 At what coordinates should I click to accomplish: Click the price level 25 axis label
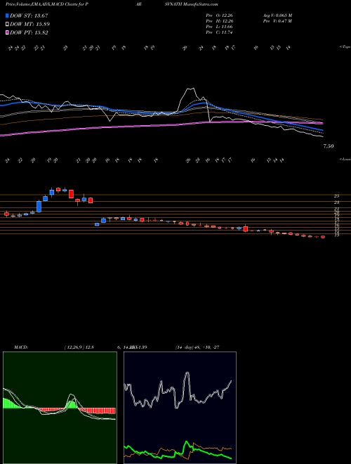[x=336, y=196]
